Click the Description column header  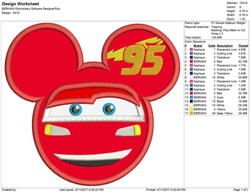(225, 46)
